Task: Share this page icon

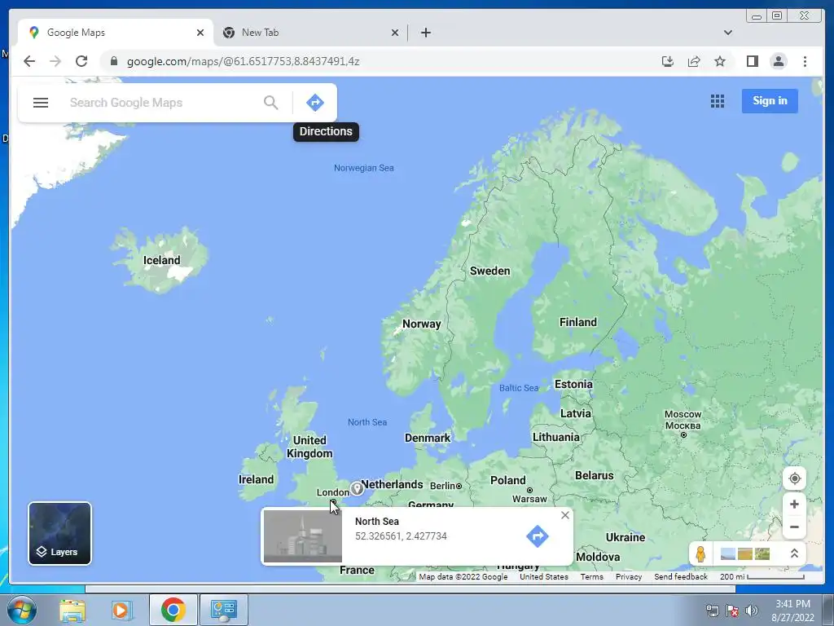Action: pos(694,61)
